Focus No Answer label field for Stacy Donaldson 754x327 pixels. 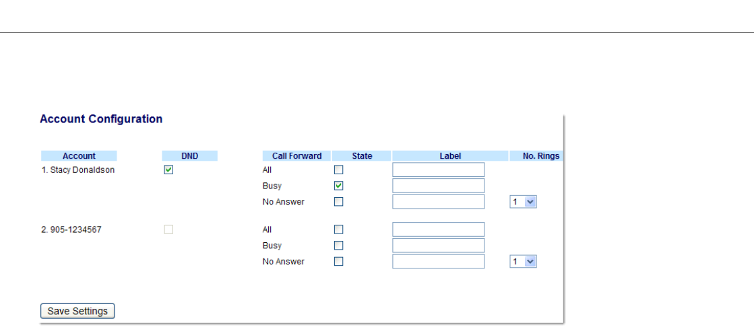(438, 202)
